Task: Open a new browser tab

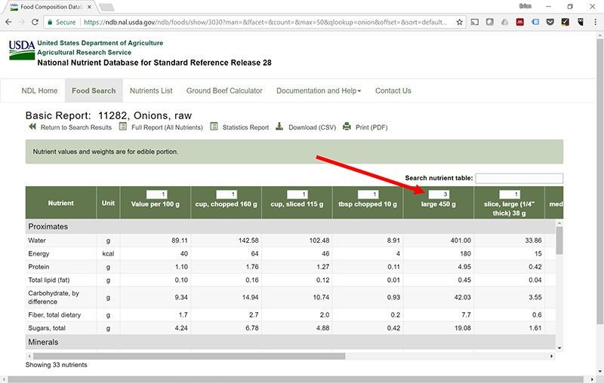Action: coord(106,7)
